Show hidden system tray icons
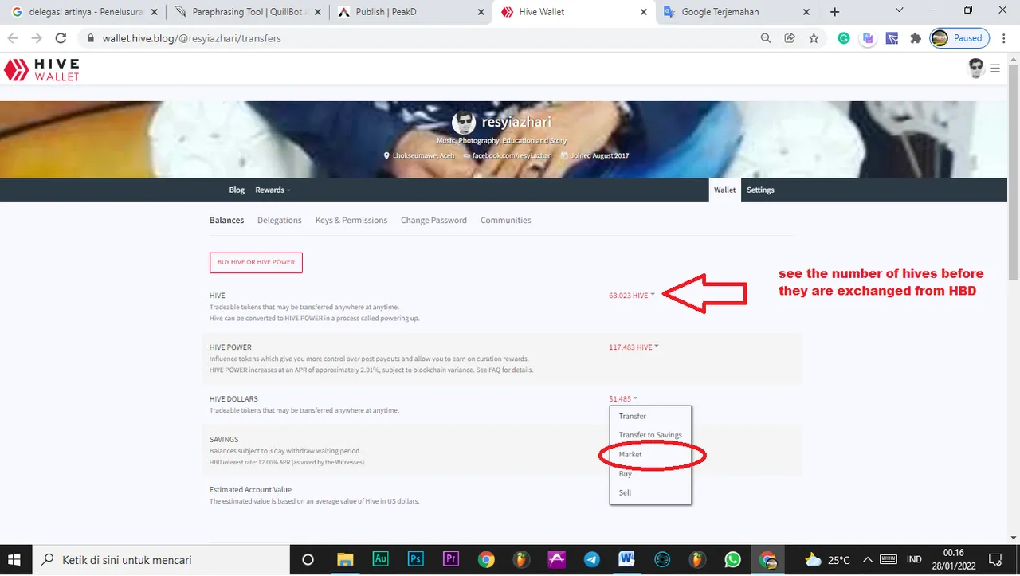This screenshot has height=576, width=1020. point(868,559)
